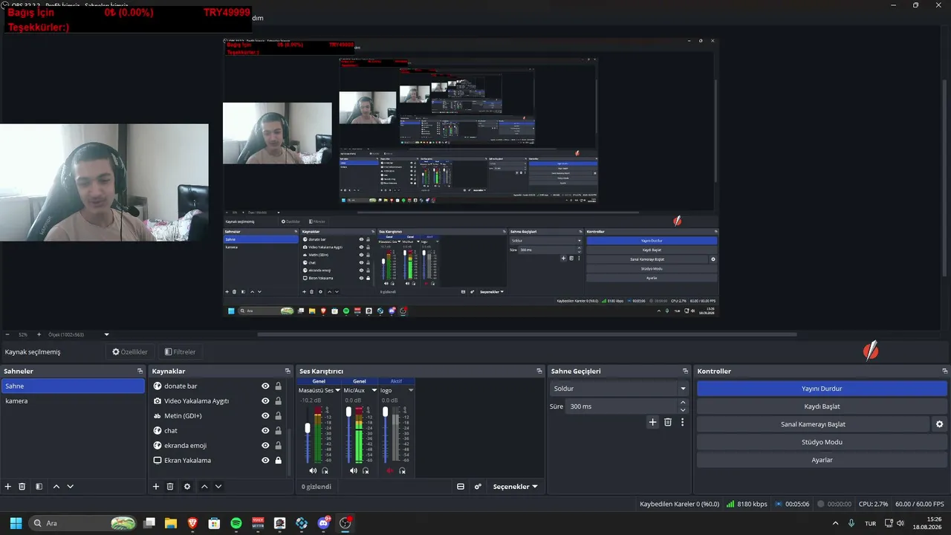Pop out the Kaynaklar dock
The image size is (951, 535).
point(288,371)
